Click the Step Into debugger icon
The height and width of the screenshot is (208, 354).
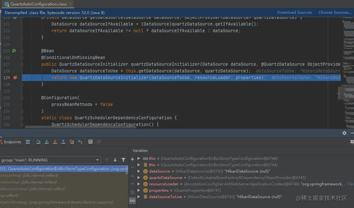tap(46, 142)
